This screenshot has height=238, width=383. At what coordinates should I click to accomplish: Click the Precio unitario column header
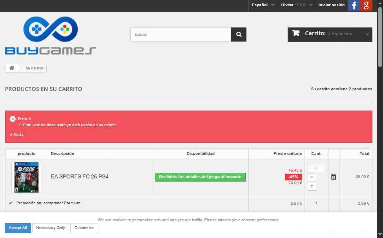[x=288, y=154]
